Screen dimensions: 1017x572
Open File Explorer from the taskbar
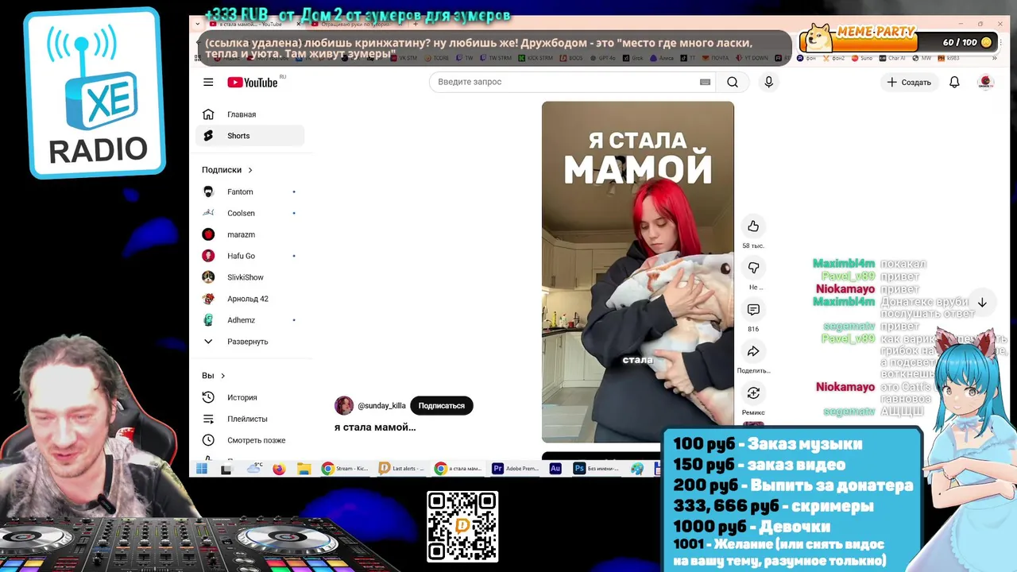(x=304, y=469)
